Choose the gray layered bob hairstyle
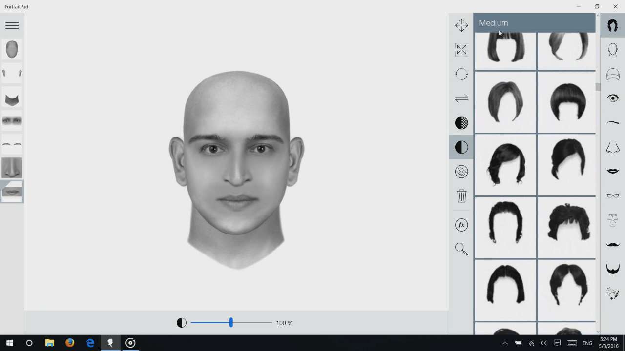 pos(505,102)
